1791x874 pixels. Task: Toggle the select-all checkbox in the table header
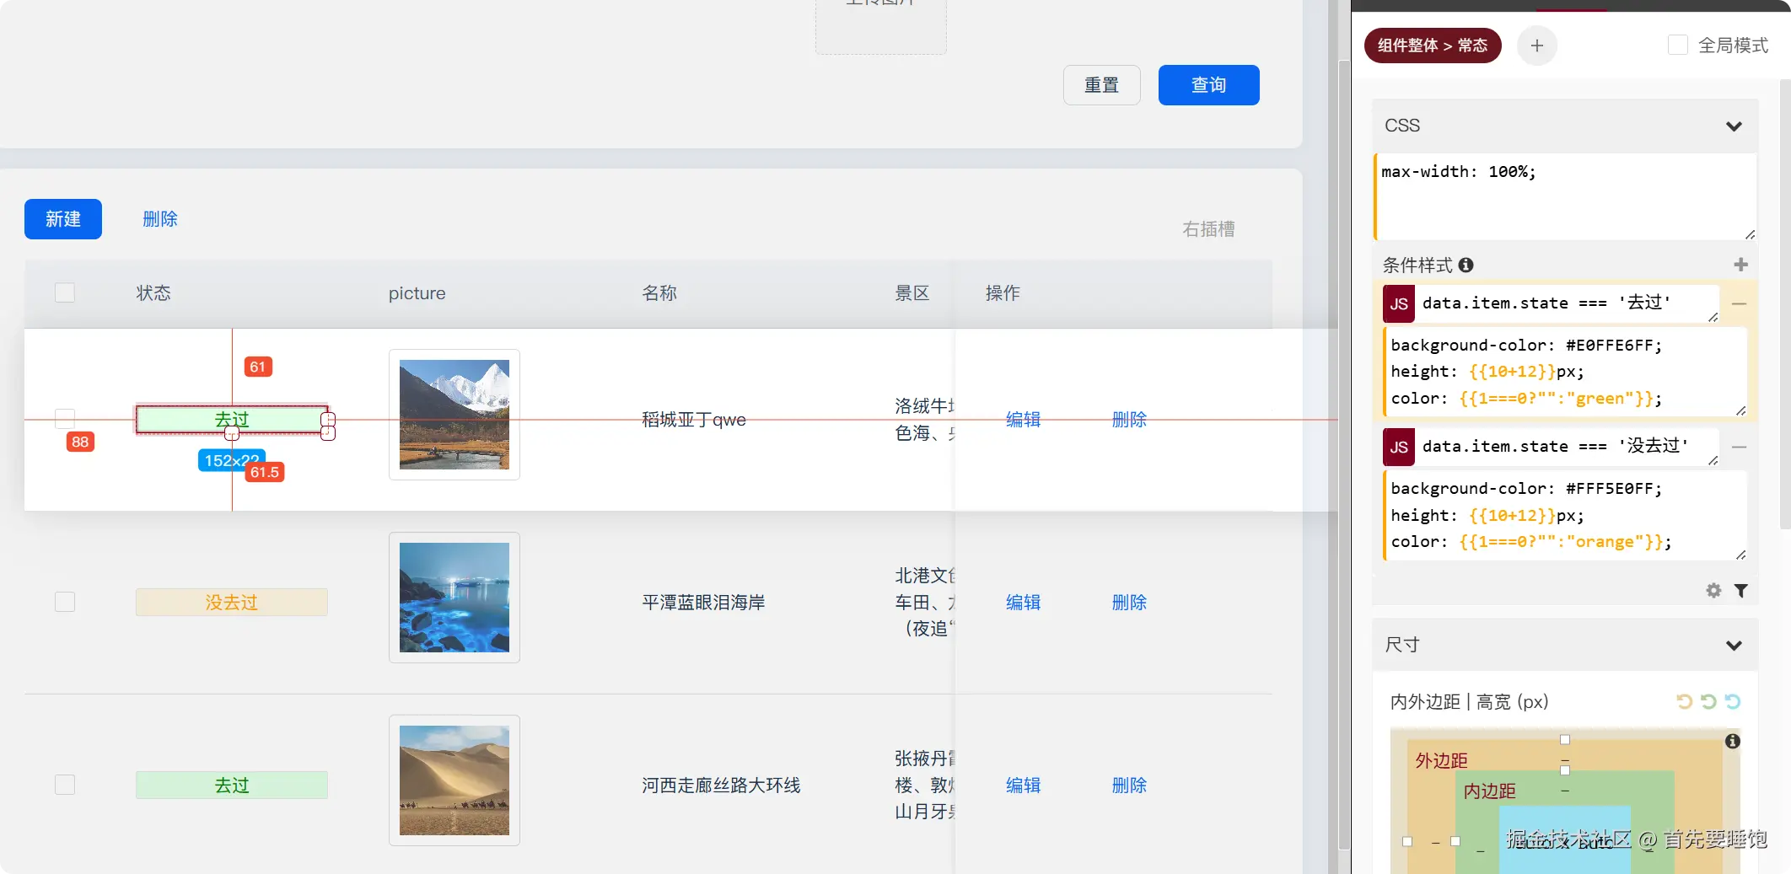(65, 292)
